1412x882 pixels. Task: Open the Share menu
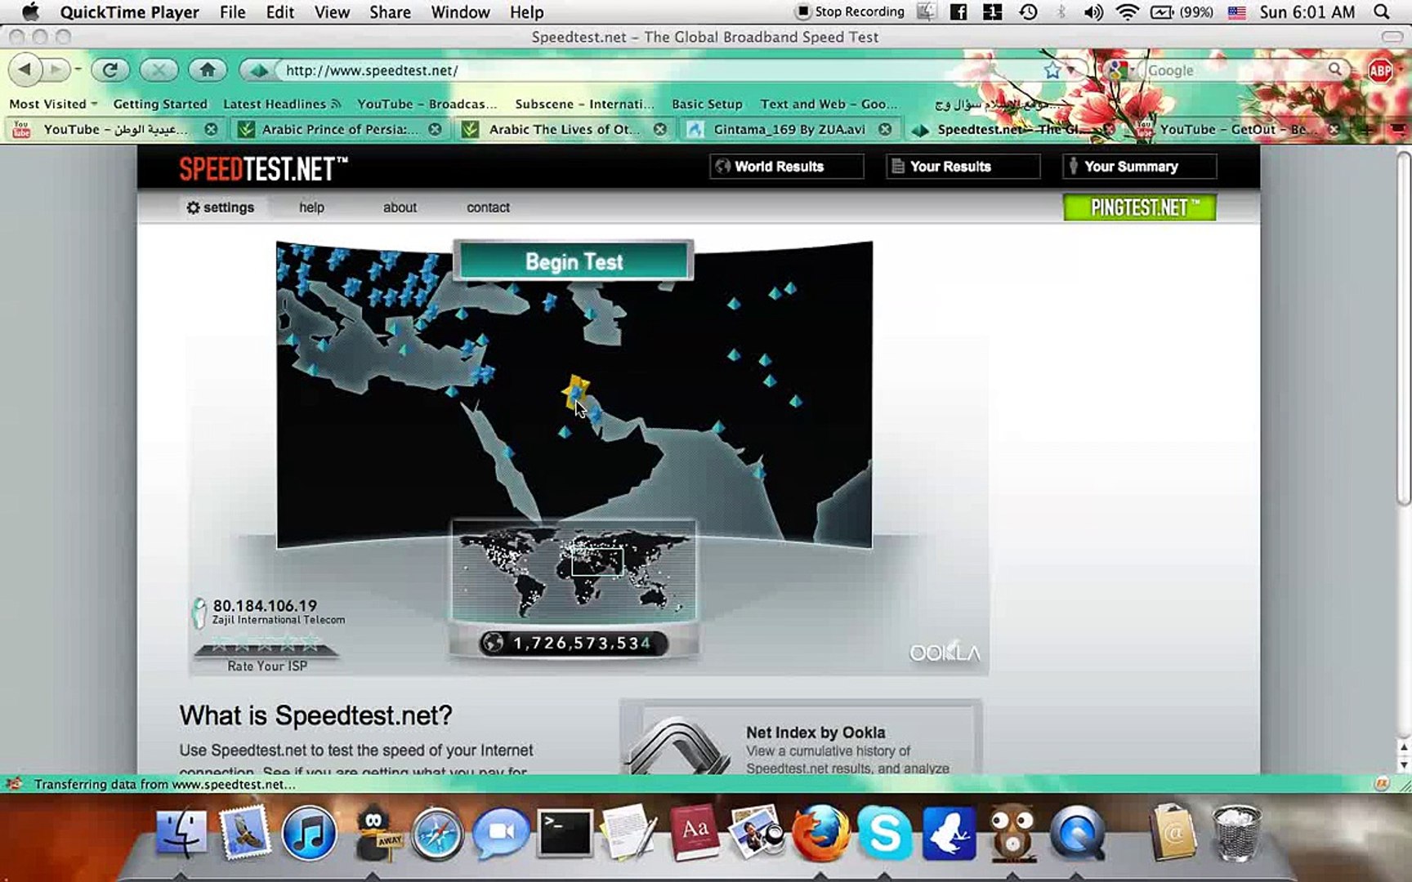click(x=390, y=11)
